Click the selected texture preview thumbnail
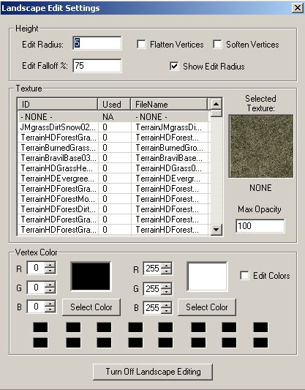Image resolution: width=305 pixels, height=390 pixels. 261,146
